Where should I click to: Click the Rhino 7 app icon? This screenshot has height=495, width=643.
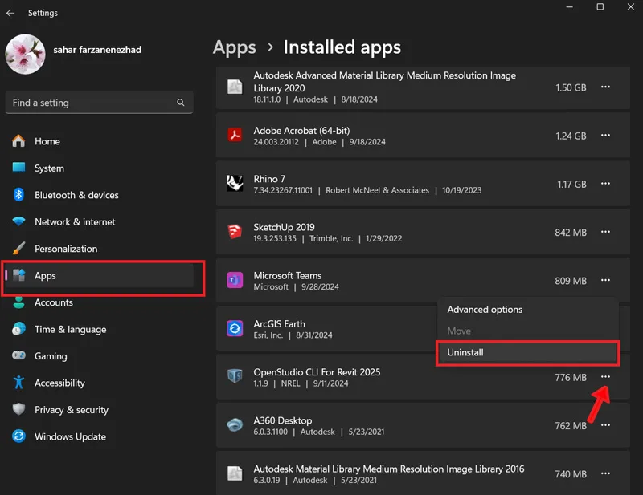click(235, 184)
